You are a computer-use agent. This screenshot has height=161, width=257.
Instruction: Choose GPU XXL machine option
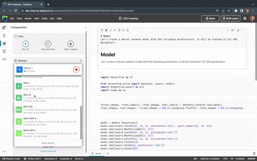tap(48, 110)
